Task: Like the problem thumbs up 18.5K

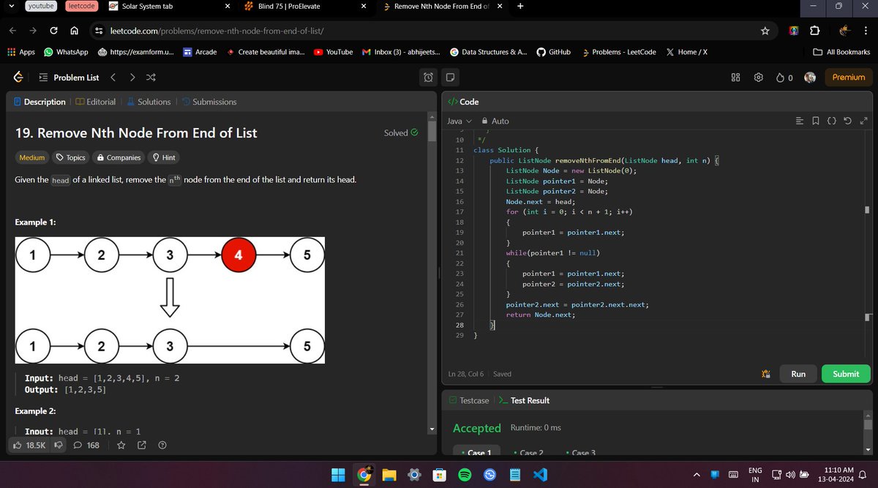Action: click(29, 445)
